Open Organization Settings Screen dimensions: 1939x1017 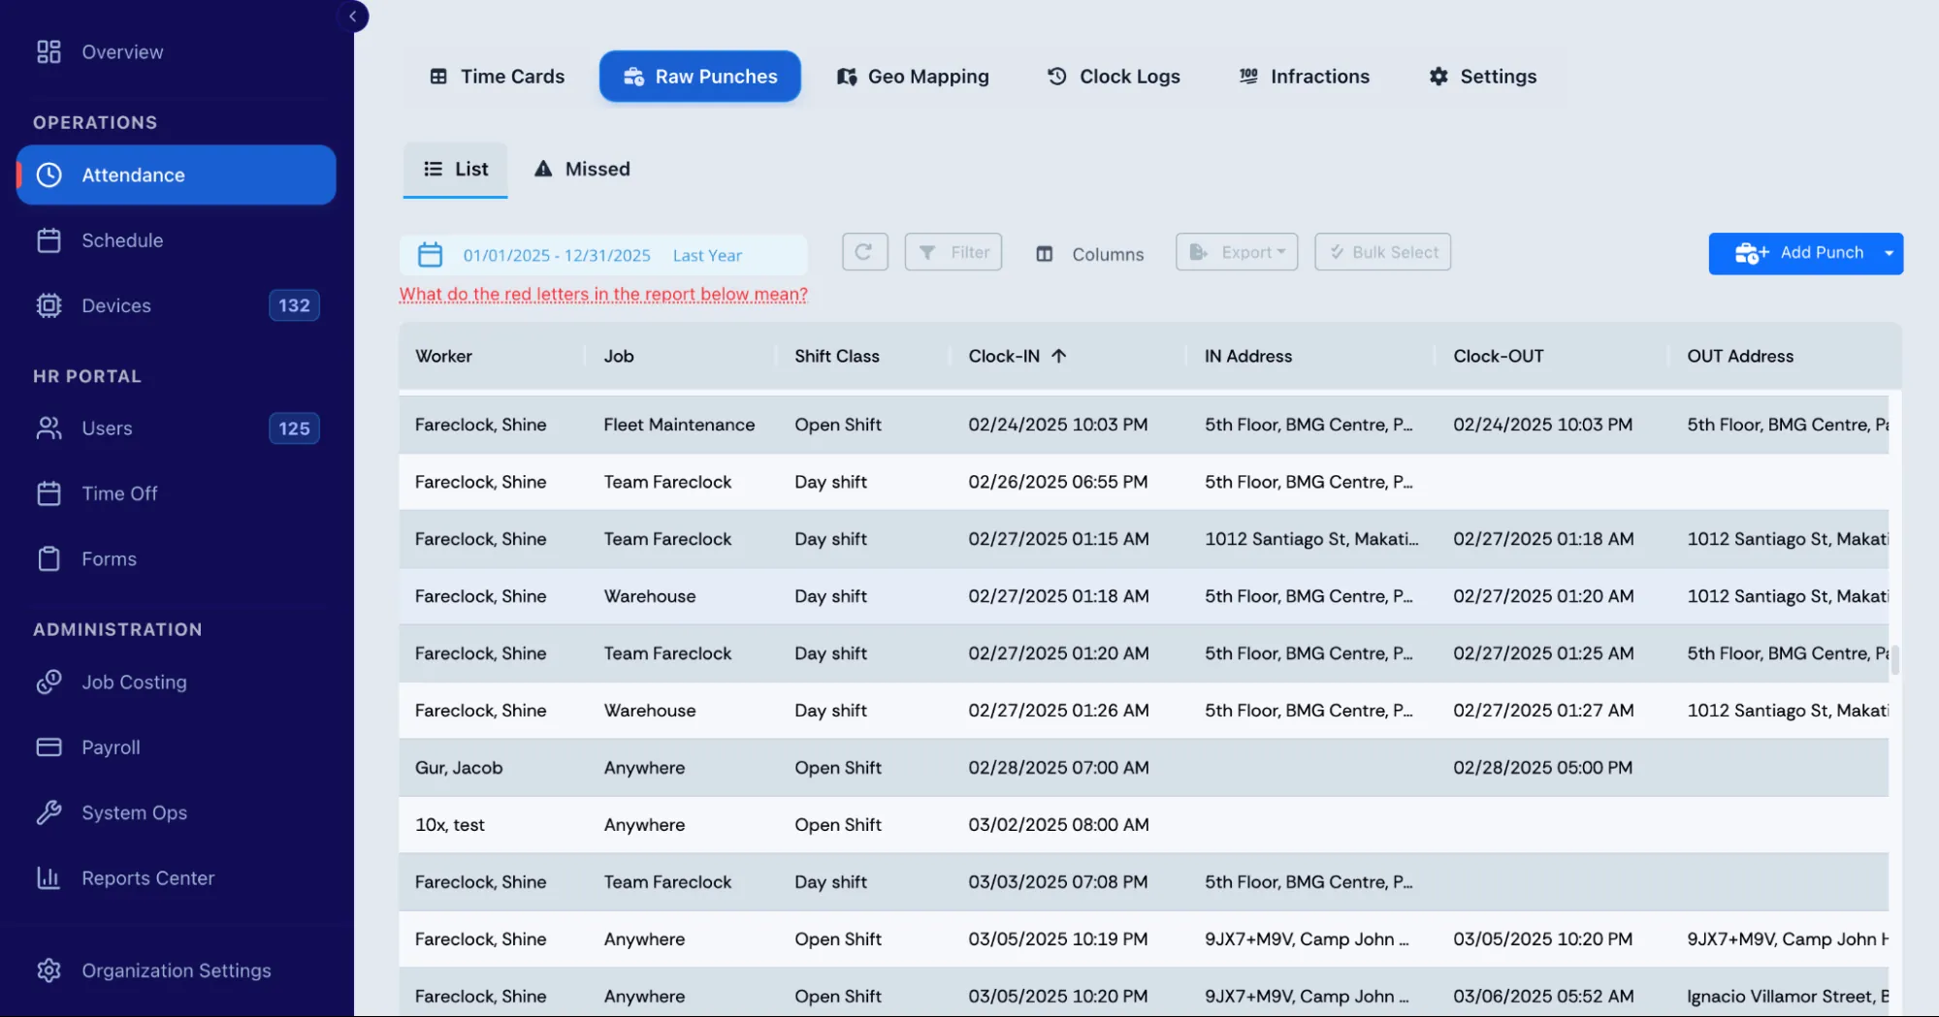177,970
